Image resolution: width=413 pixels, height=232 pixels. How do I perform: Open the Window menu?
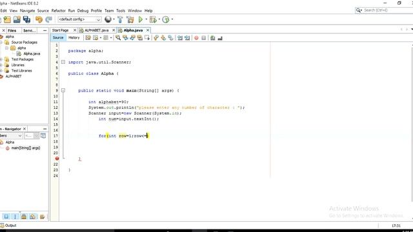click(x=135, y=11)
